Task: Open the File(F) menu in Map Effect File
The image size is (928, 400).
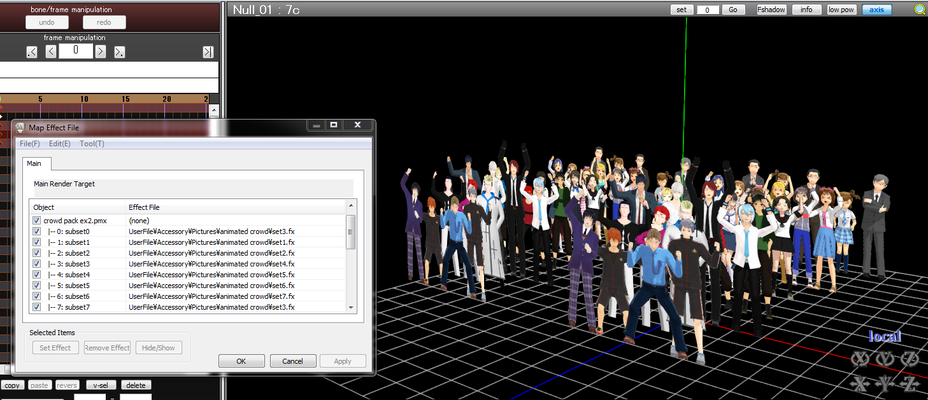Action: pyautogui.click(x=29, y=143)
